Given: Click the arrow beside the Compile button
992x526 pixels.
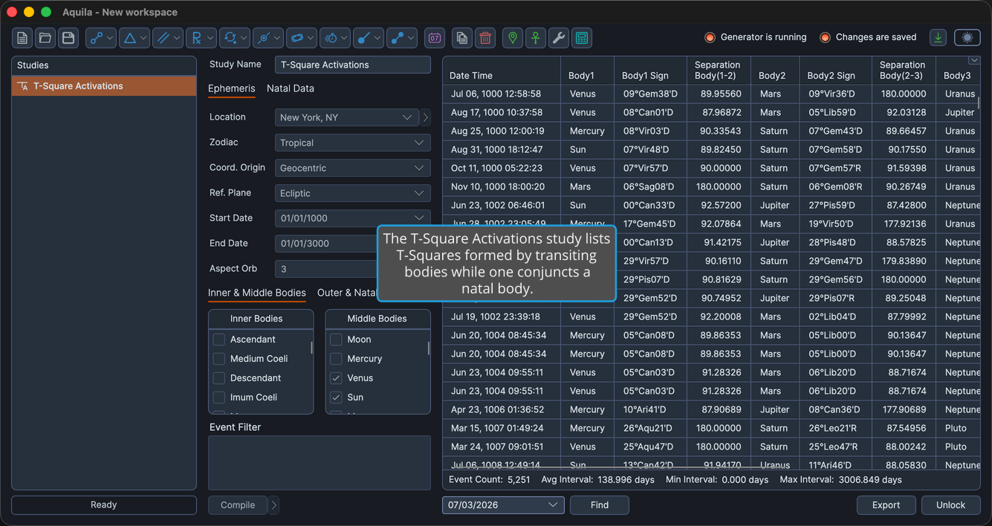Looking at the screenshot, I should (274, 505).
